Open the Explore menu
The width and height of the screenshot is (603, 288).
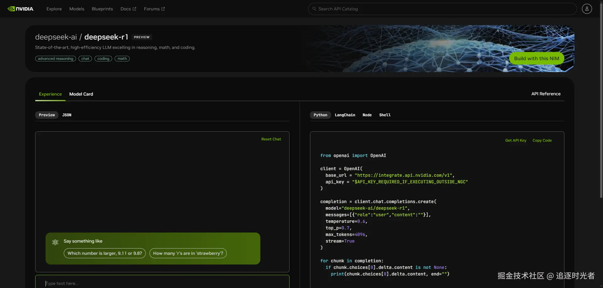54,9
